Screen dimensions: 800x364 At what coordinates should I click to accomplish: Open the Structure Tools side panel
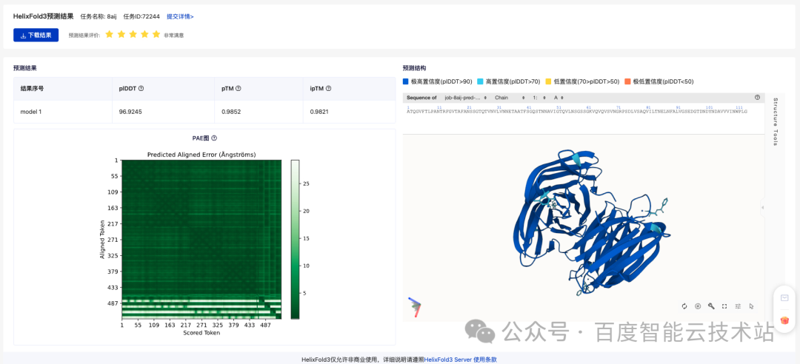coord(776,122)
